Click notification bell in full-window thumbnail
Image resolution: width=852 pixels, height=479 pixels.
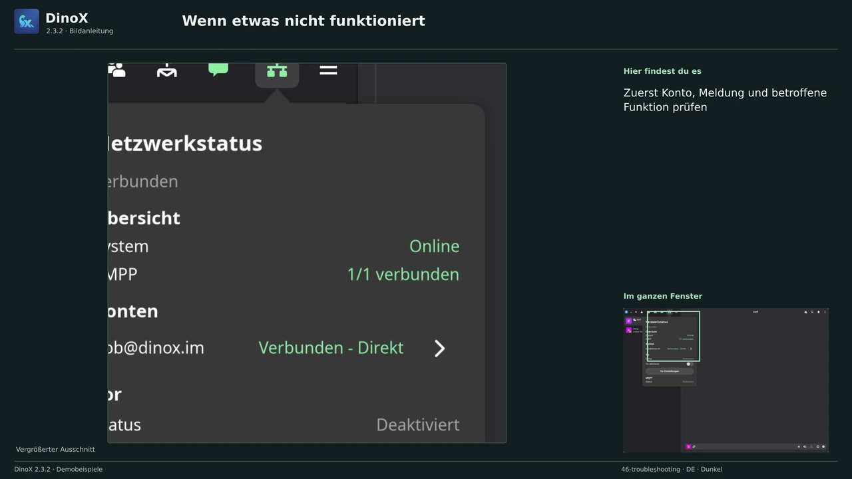click(819, 312)
